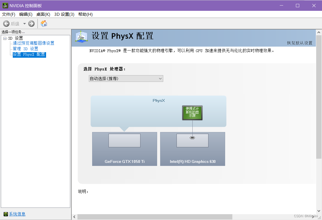Click the PhysX label in diagram
Screen dimensions: 322x220
click(159, 100)
